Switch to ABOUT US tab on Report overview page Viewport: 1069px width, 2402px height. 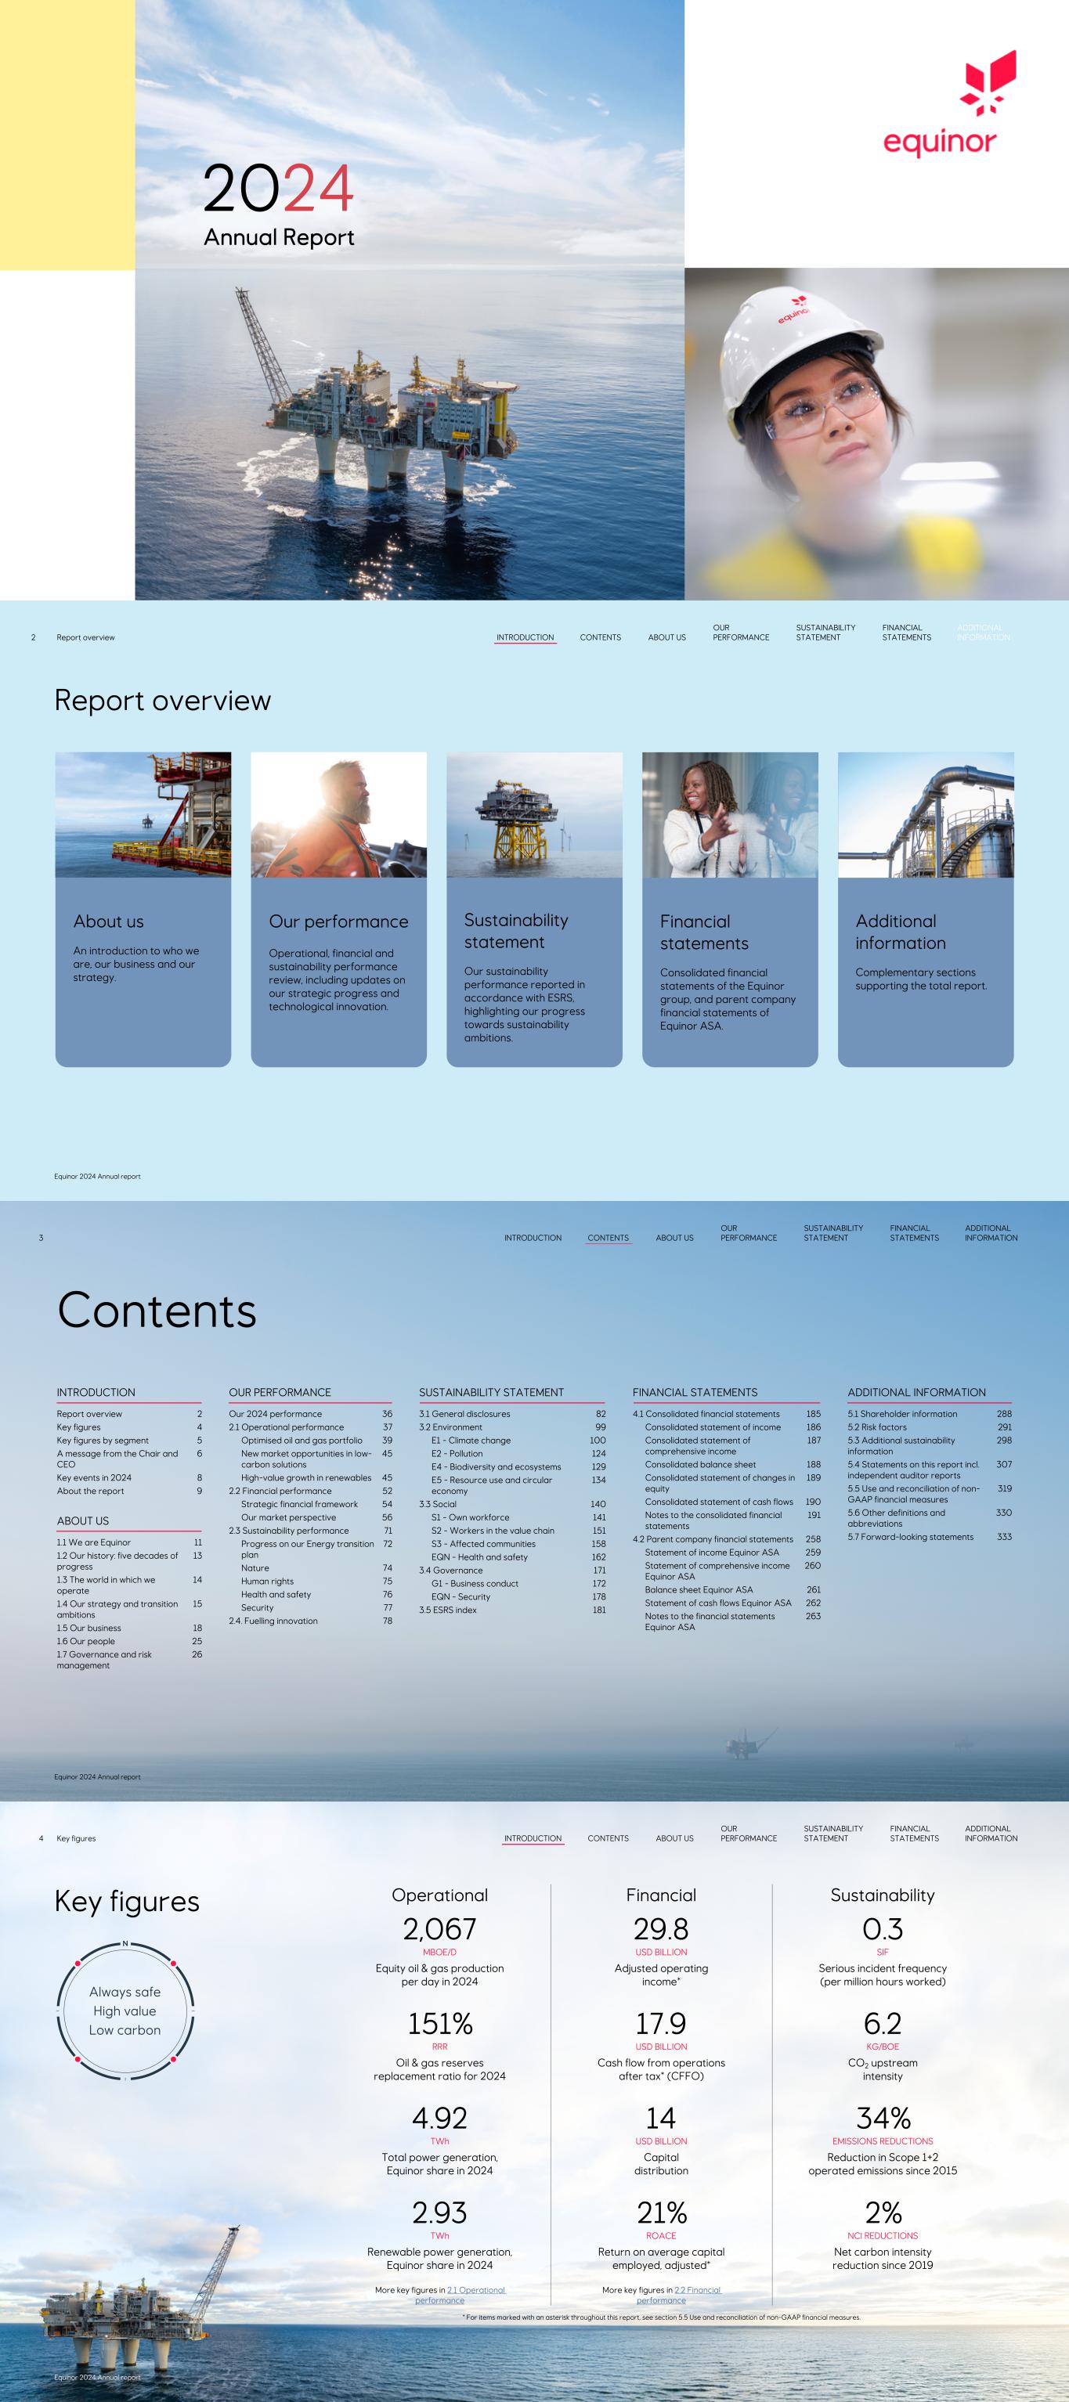point(667,638)
